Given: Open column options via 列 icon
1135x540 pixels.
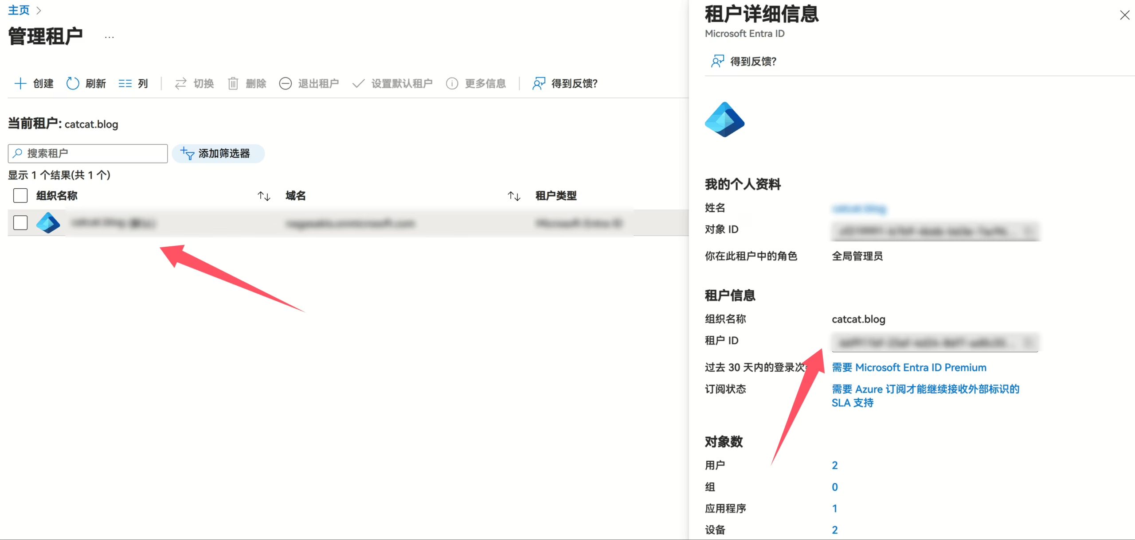Looking at the screenshot, I should point(125,83).
